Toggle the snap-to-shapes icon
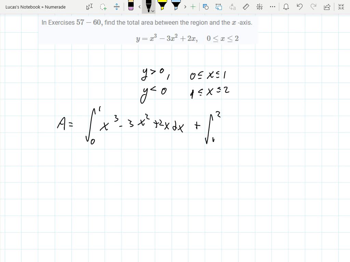The width and height of the screenshot is (350, 262). click(x=206, y=6)
